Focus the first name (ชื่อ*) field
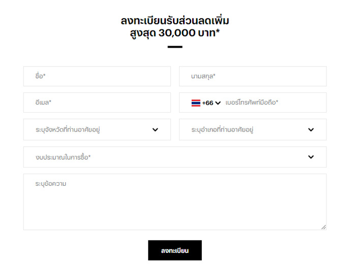Screen dimensions: 356x270 97,77
